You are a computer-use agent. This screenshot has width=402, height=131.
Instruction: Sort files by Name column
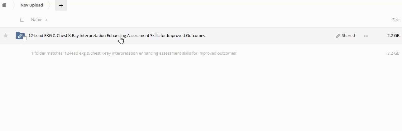[x=37, y=20]
